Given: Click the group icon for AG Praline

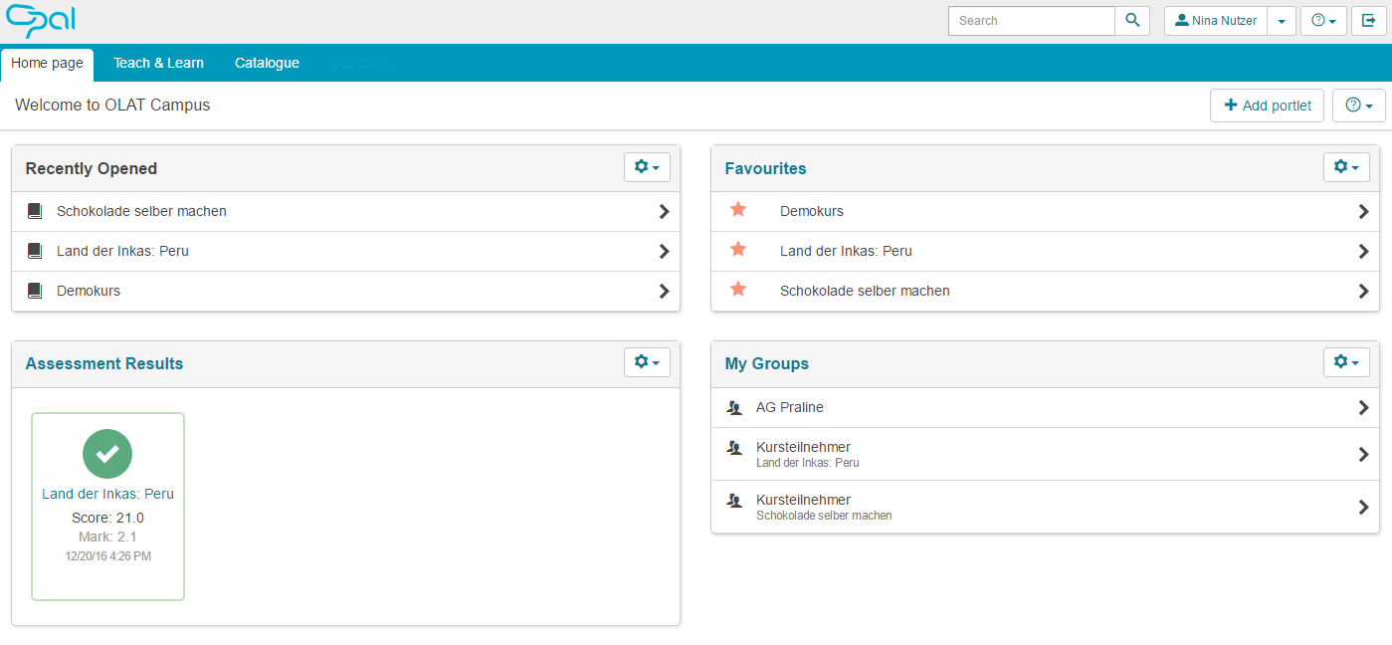Looking at the screenshot, I should (x=734, y=408).
